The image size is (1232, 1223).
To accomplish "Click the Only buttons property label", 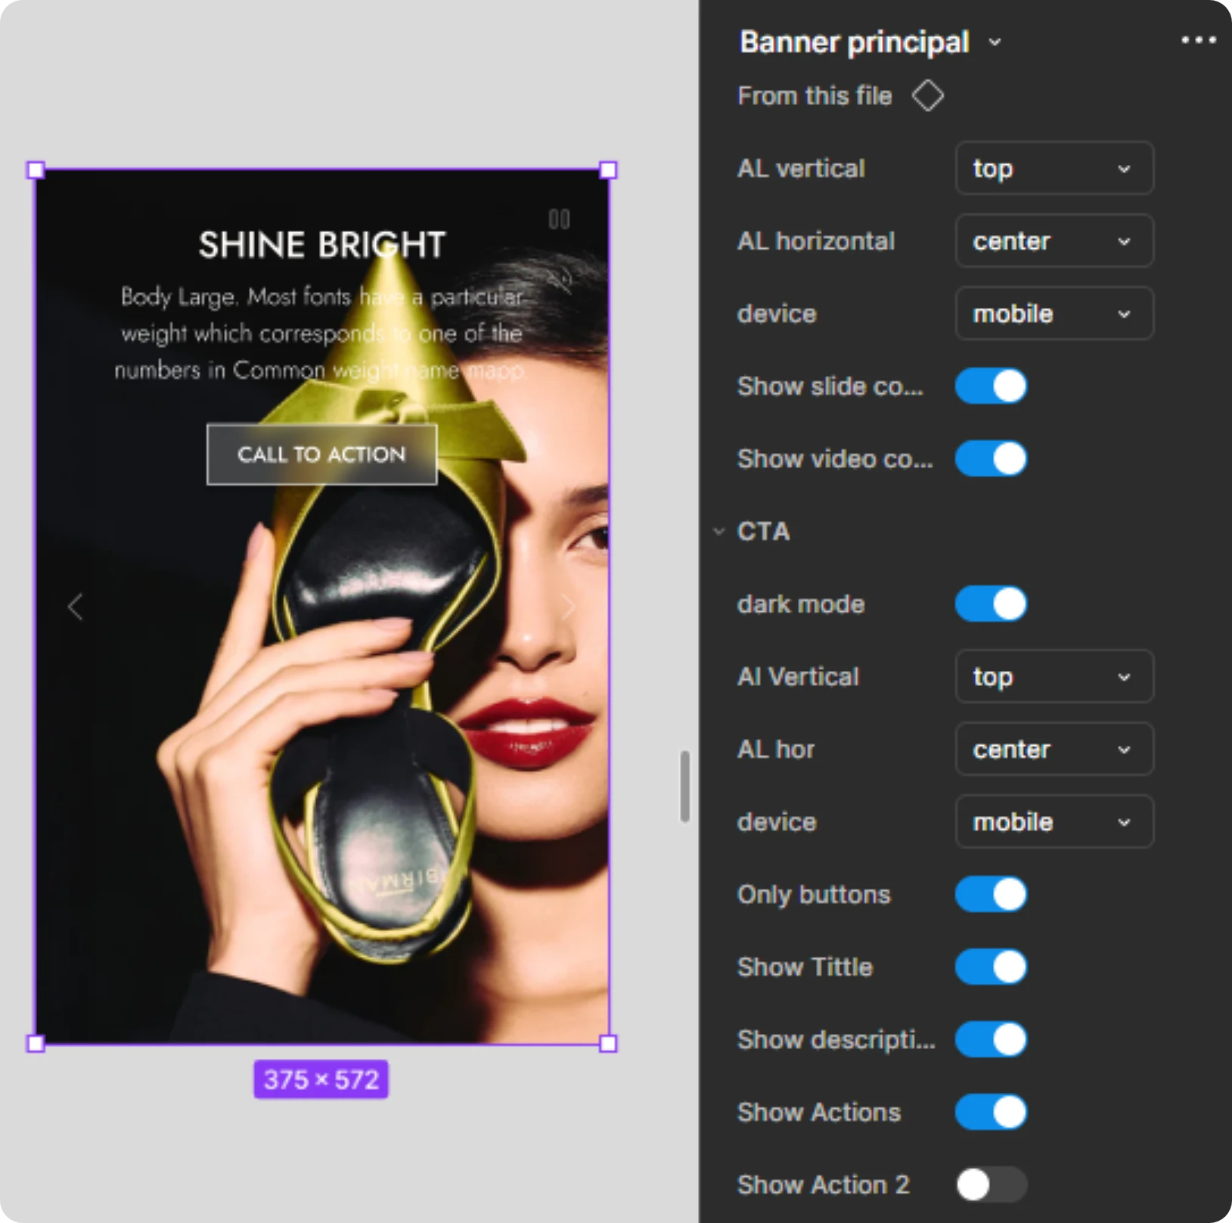I will coord(814,895).
